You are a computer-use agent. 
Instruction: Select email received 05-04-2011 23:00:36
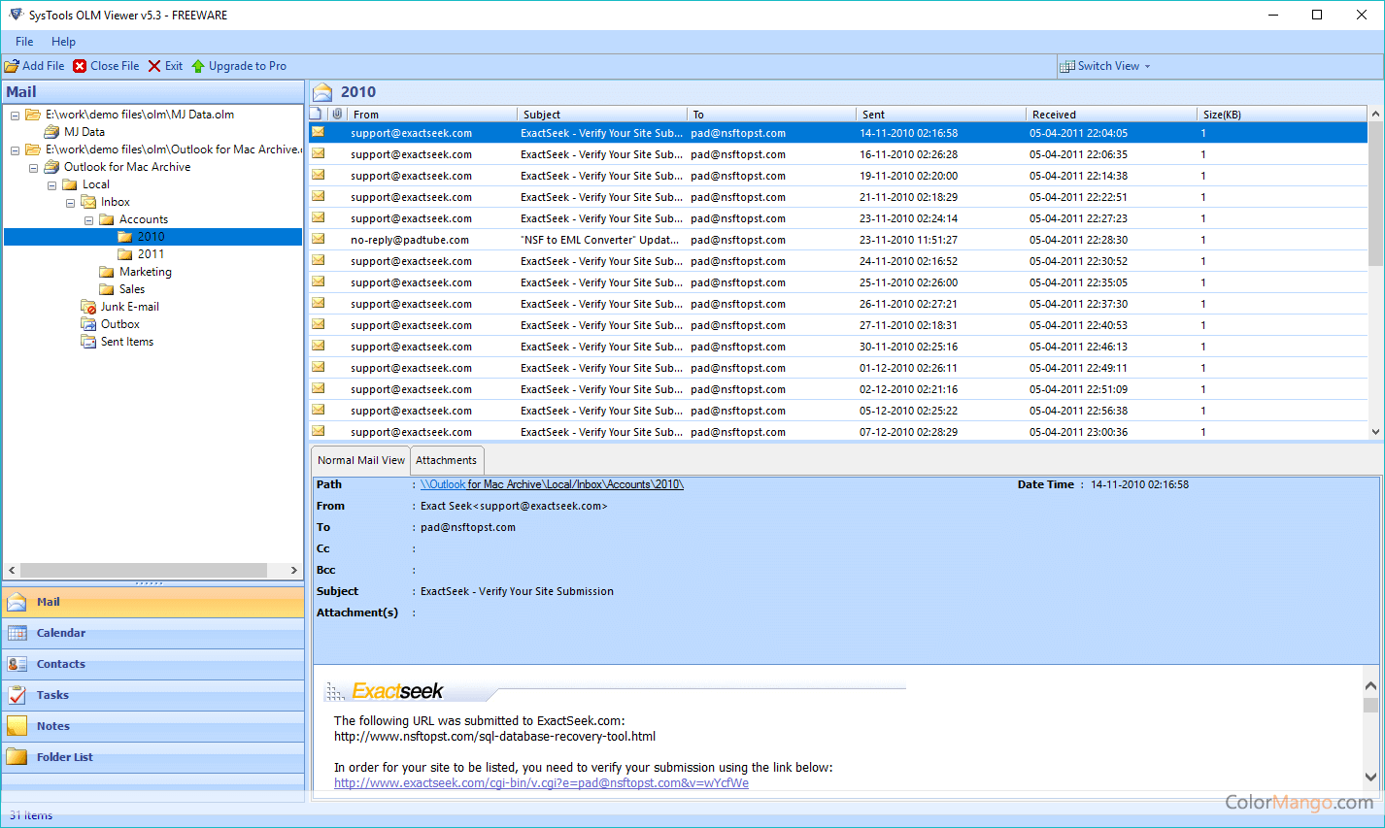pos(838,432)
